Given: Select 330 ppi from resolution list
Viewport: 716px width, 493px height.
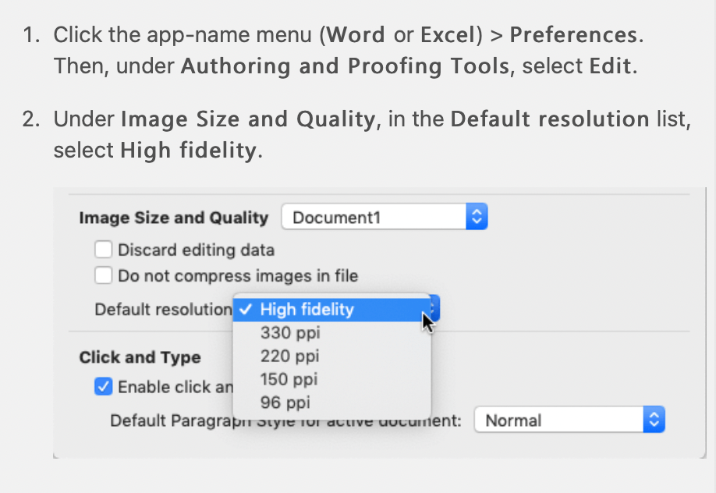Looking at the screenshot, I should click(332, 332).
